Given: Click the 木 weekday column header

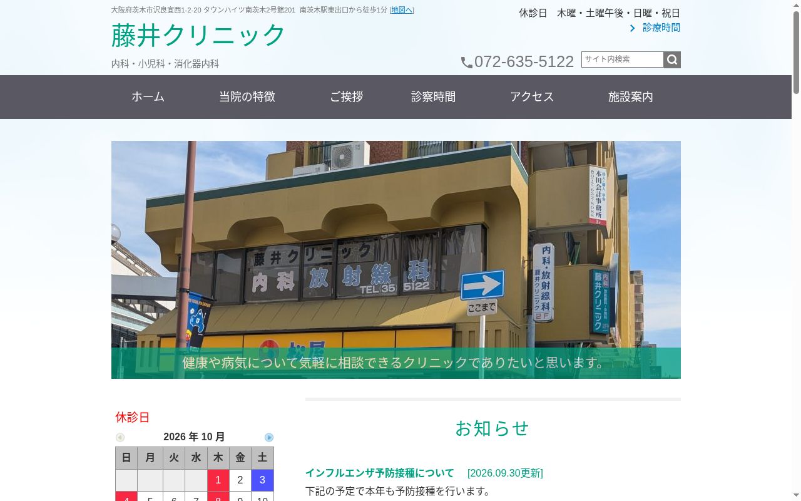Looking at the screenshot, I should click(218, 458).
